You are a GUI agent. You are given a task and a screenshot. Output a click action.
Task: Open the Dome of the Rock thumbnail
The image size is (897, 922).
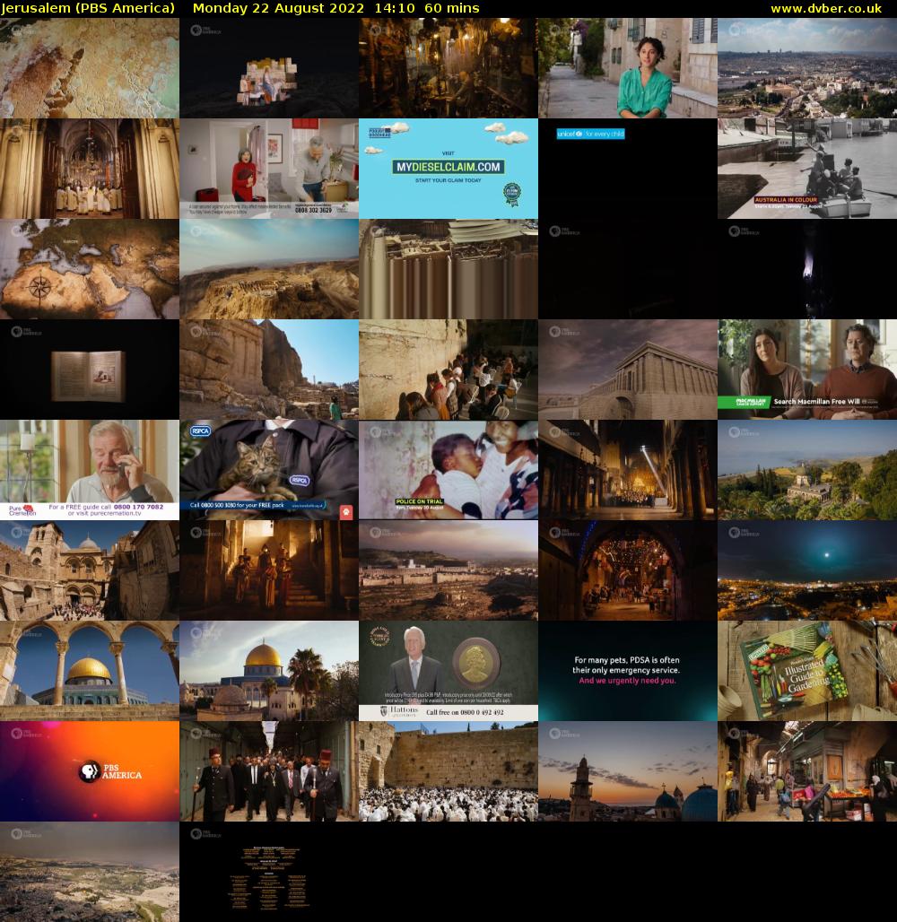(90, 670)
